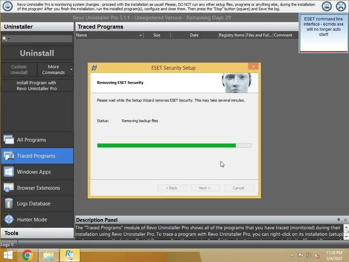Click the Logs: 0 status bar entry
The image size is (349, 262).
coord(7,245)
